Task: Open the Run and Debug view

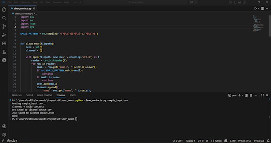Action: coord(4,35)
